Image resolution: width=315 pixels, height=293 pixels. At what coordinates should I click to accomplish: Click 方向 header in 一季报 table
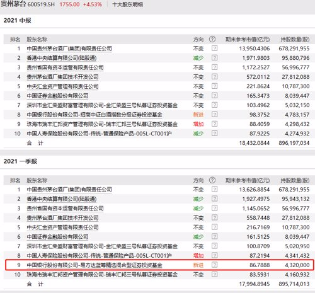198,180
